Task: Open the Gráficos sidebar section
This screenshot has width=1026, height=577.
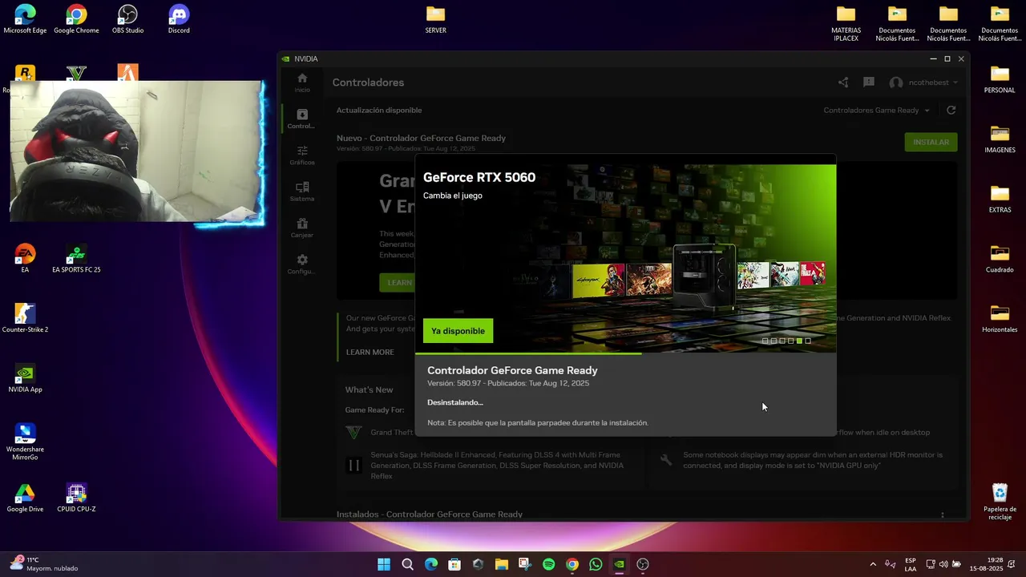Action: tap(302, 155)
